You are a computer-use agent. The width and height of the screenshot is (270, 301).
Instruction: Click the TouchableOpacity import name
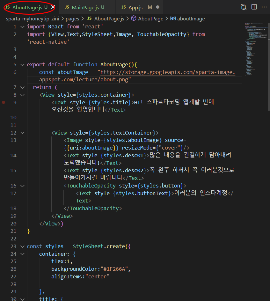[162, 34]
